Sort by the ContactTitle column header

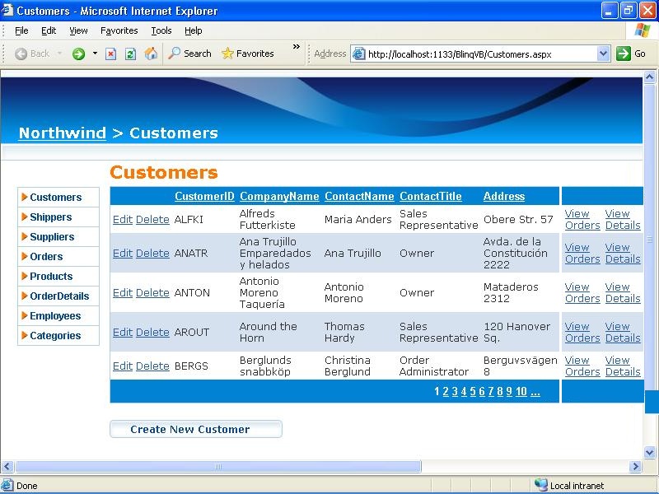click(x=431, y=196)
